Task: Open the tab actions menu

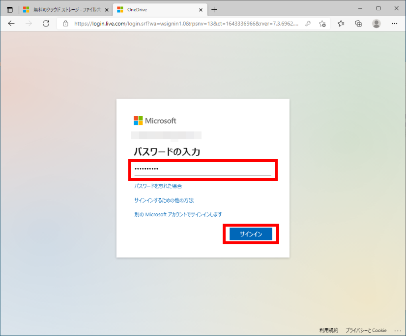Action: 9,10
